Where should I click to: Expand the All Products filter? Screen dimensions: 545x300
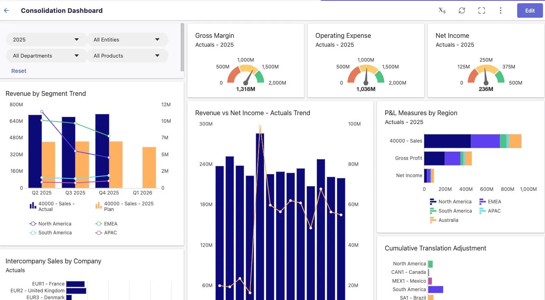(127, 56)
